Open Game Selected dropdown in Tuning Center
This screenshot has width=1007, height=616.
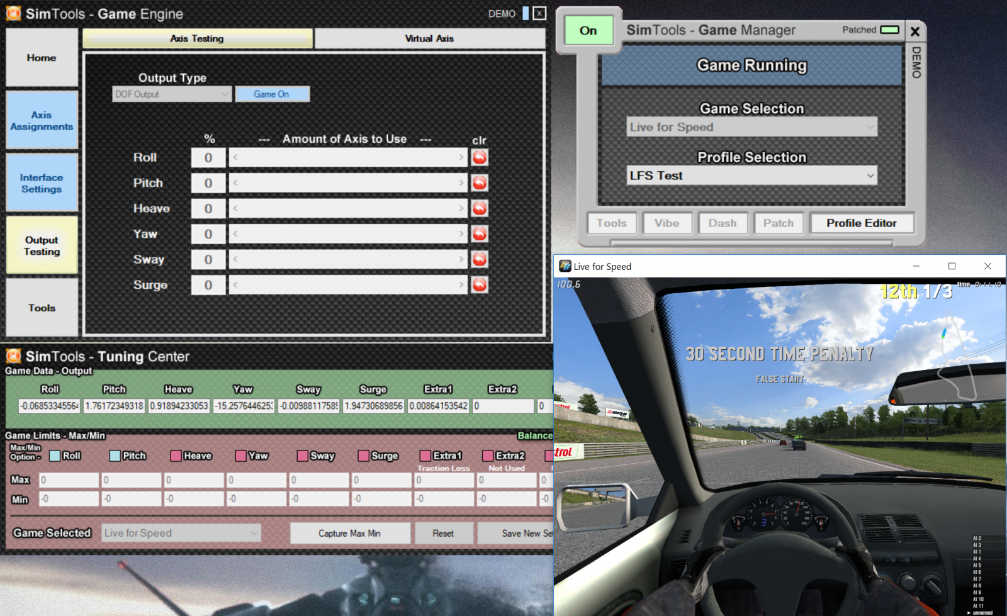click(181, 533)
